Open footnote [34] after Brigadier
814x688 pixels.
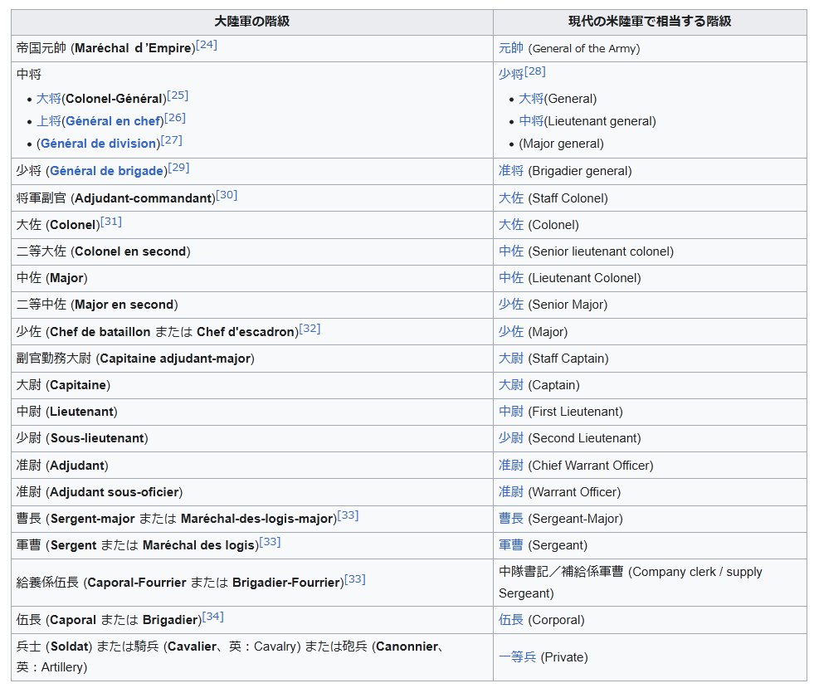(213, 617)
